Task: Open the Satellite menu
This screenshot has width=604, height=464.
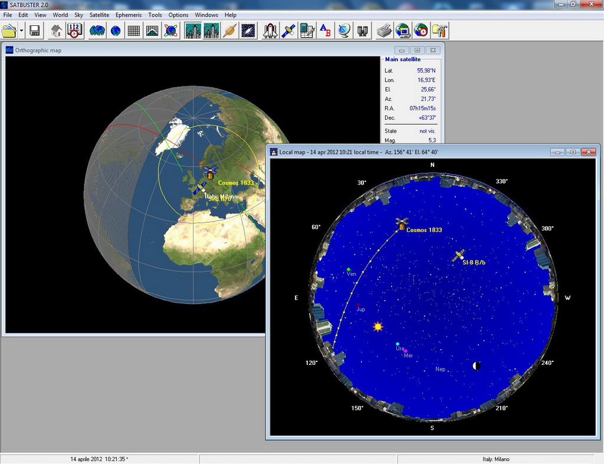Action: tap(99, 15)
